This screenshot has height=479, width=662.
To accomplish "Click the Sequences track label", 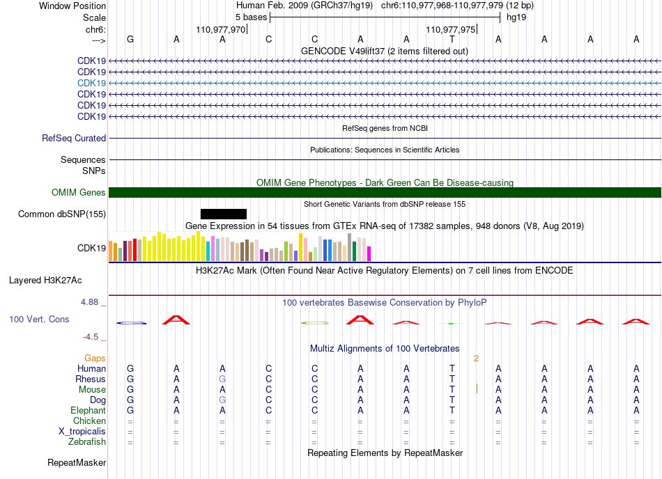I will click(x=83, y=159).
